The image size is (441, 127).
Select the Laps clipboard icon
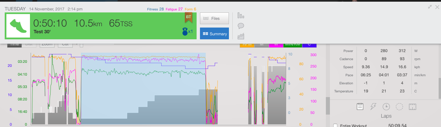(360, 107)
